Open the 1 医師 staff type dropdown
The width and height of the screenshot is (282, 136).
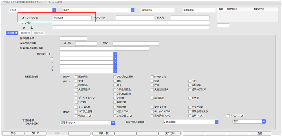54,10
